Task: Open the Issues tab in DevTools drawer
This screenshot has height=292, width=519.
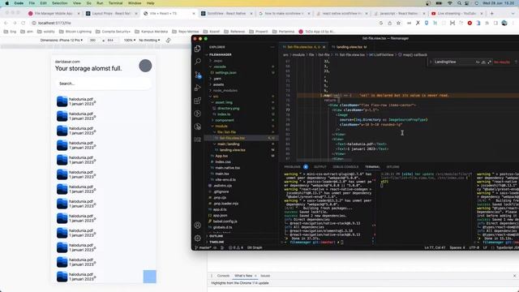Action: 265,276
